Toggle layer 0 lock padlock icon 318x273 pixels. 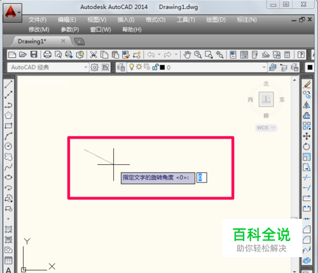pyautogui.click(x=155, y=67)
